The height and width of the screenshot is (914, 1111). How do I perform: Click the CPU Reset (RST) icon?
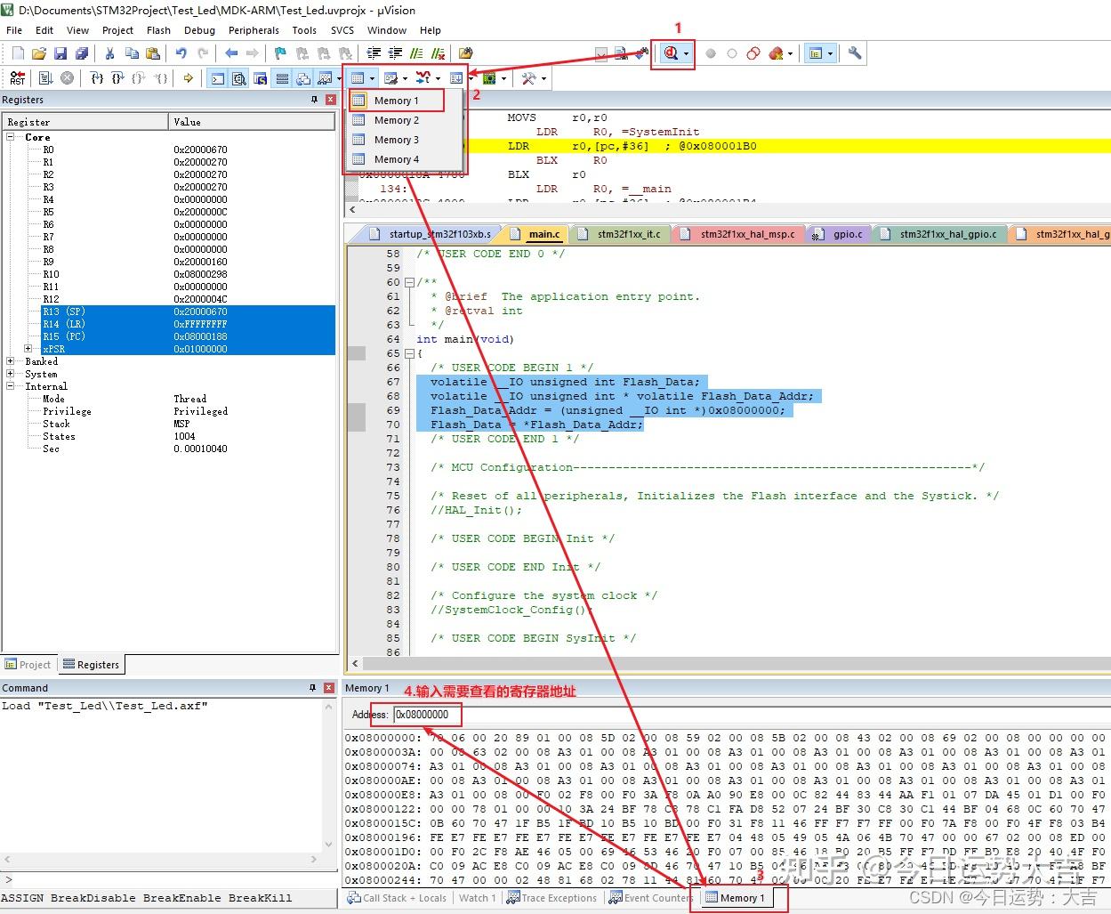pos(17,78)
